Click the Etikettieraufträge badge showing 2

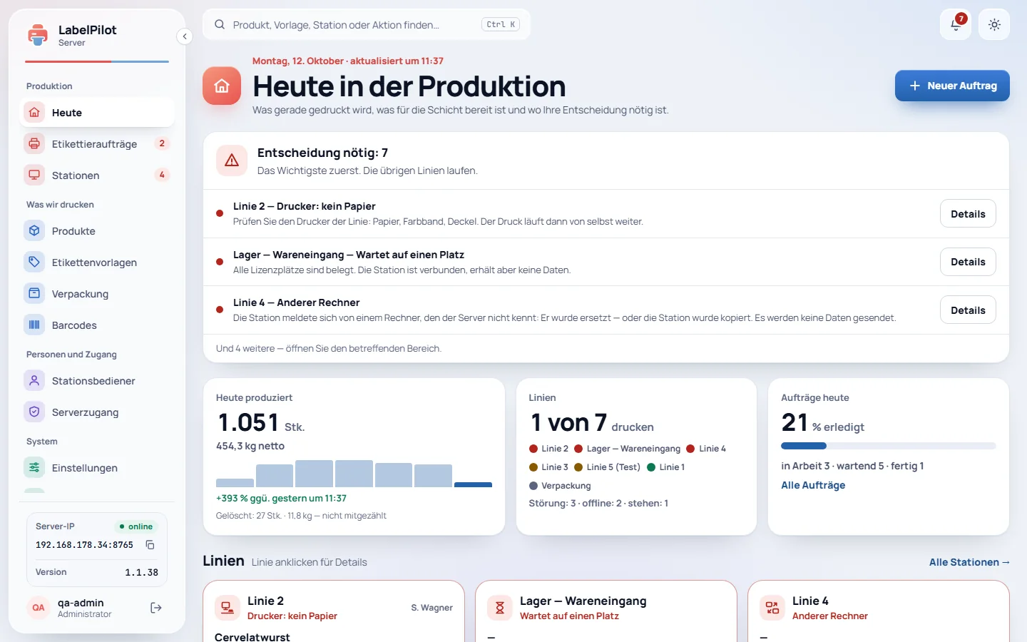click(x=162, y=143)
